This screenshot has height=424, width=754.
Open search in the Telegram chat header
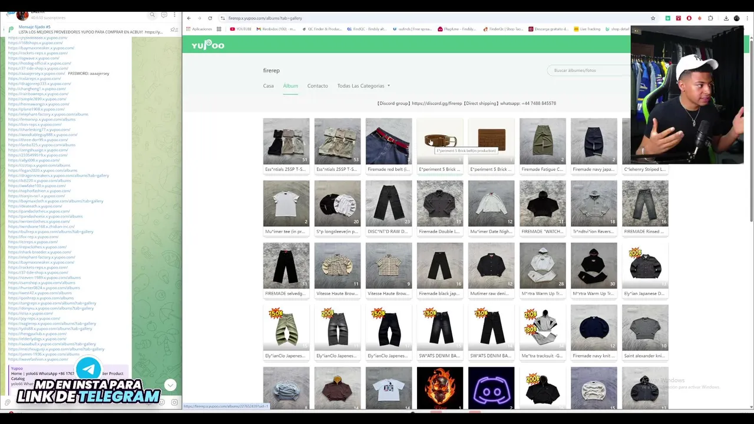pos(152,15)
